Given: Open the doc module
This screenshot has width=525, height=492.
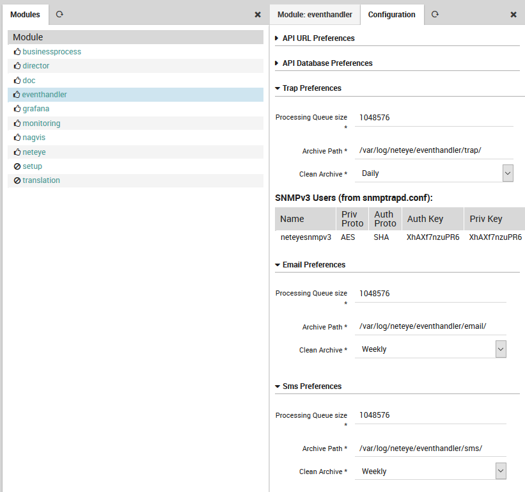Looking at the screenshot, I should coord(29,81).
